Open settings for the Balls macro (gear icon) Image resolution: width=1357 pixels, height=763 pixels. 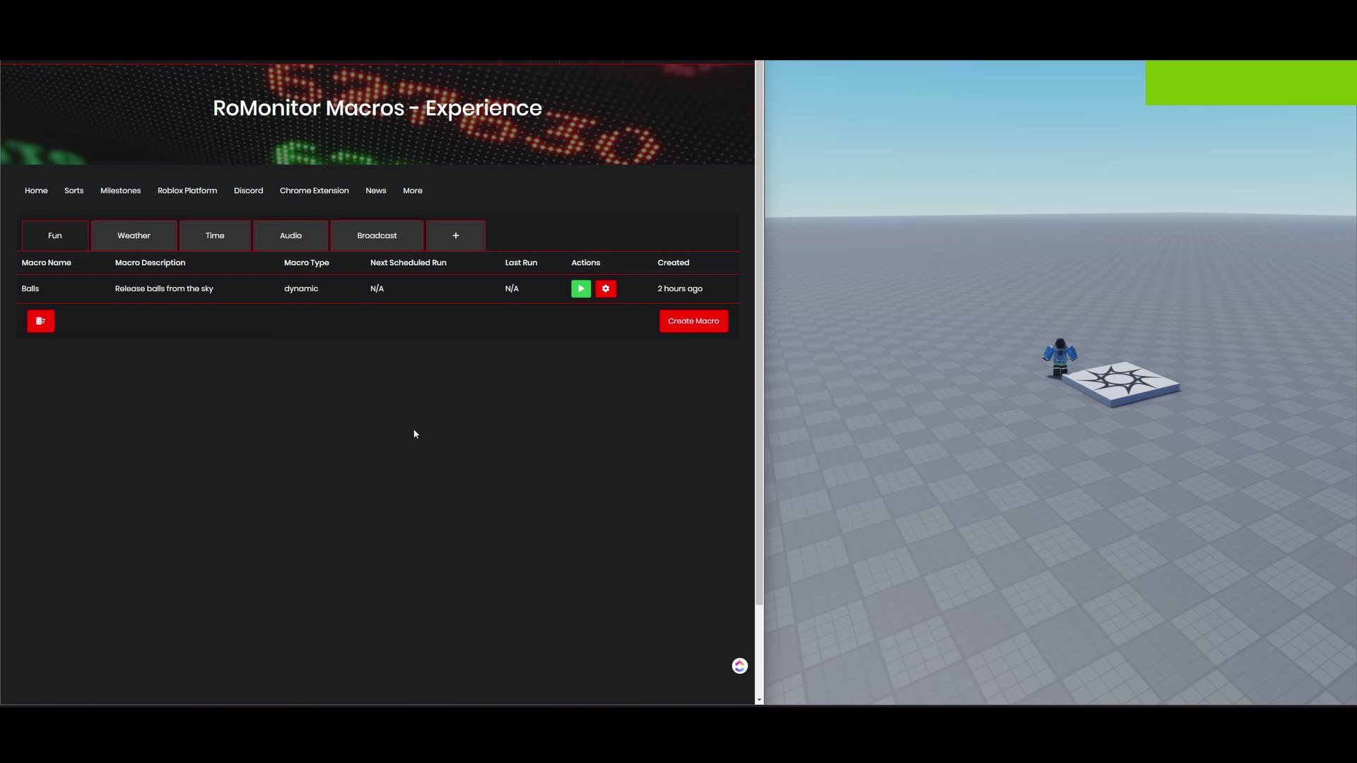[606, 288]
